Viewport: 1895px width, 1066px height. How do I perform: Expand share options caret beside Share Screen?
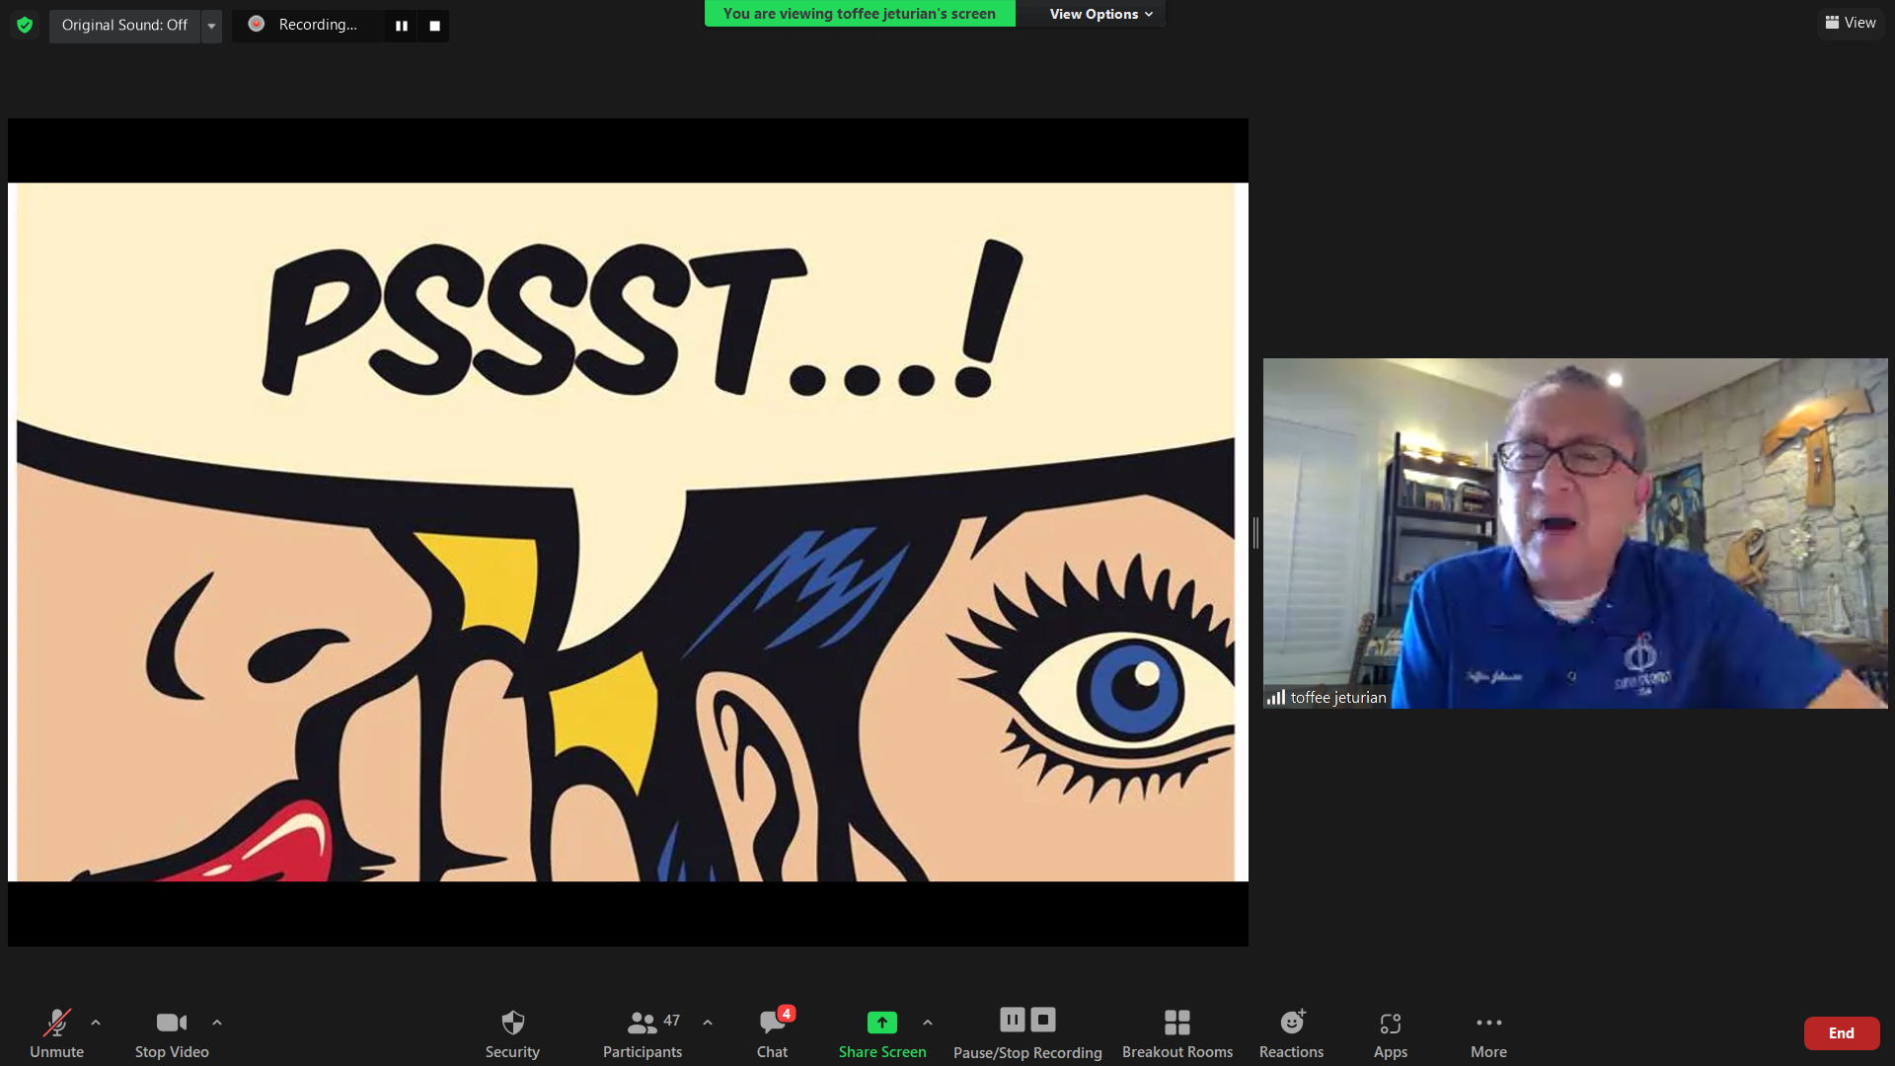click(928, 1023)
